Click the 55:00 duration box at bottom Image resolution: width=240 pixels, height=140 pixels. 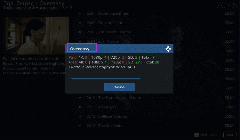coord(230,135)
